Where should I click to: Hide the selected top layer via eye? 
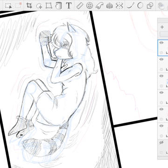(161, 42)
